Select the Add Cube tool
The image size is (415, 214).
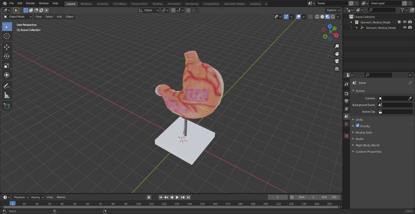click(x=7, y=106)
